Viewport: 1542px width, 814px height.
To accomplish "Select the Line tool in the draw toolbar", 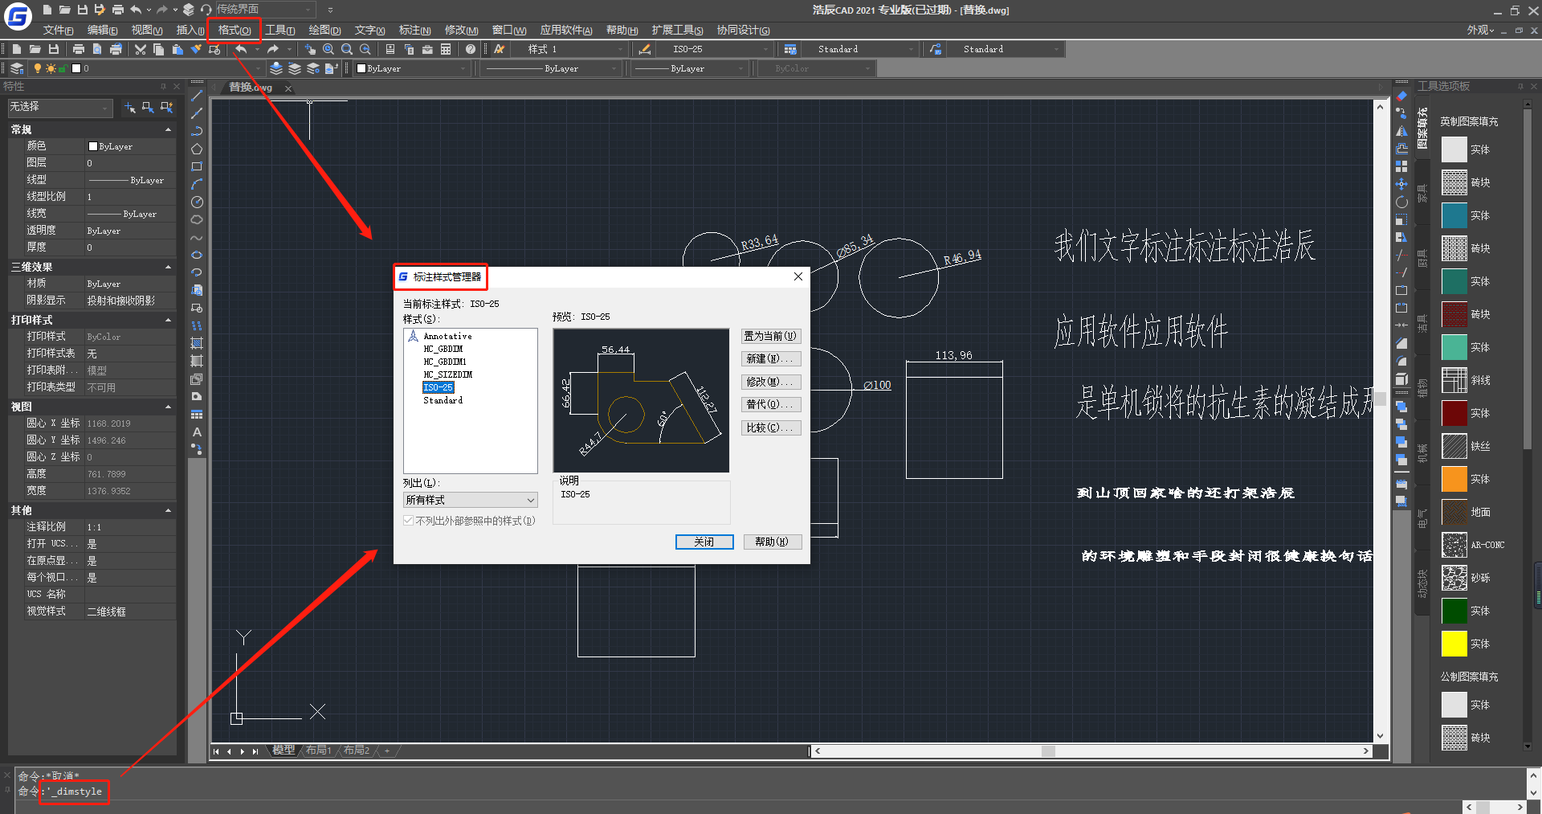I will [x=196, y=97].
